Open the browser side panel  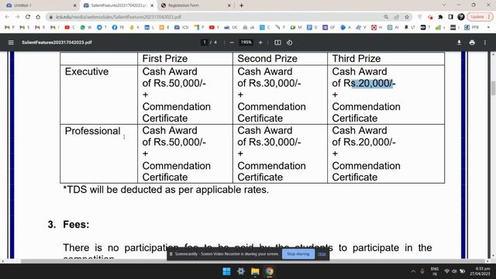451,17
